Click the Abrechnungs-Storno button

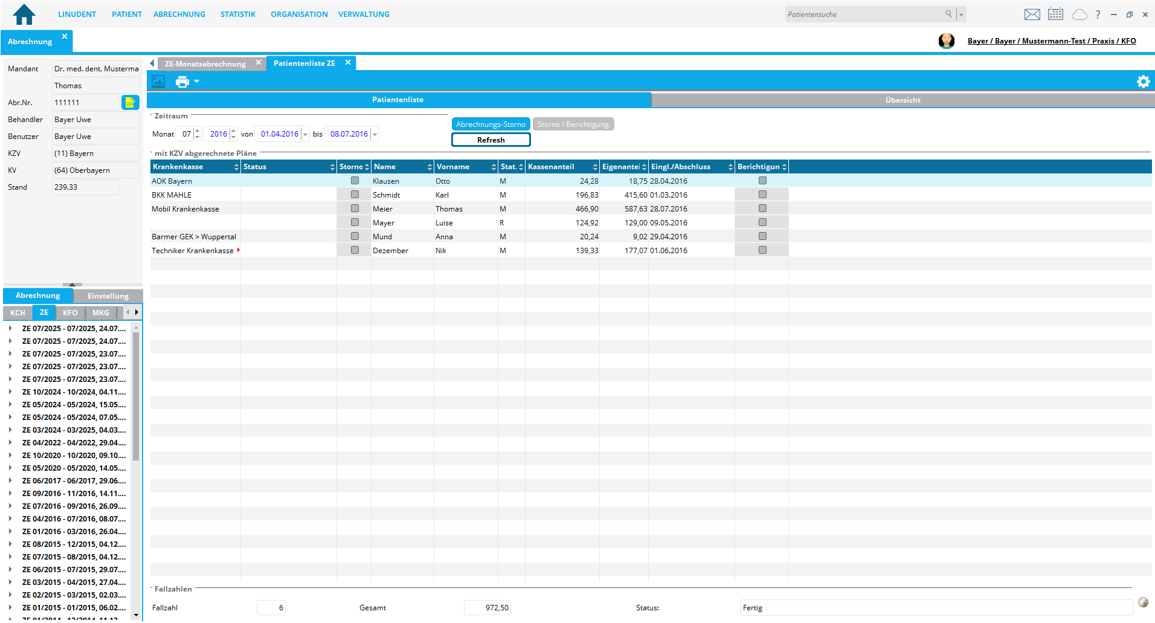[491, 124]
